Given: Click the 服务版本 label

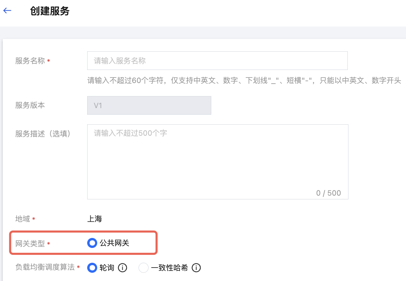Looking at the screenshot, I should coord(30,105).
